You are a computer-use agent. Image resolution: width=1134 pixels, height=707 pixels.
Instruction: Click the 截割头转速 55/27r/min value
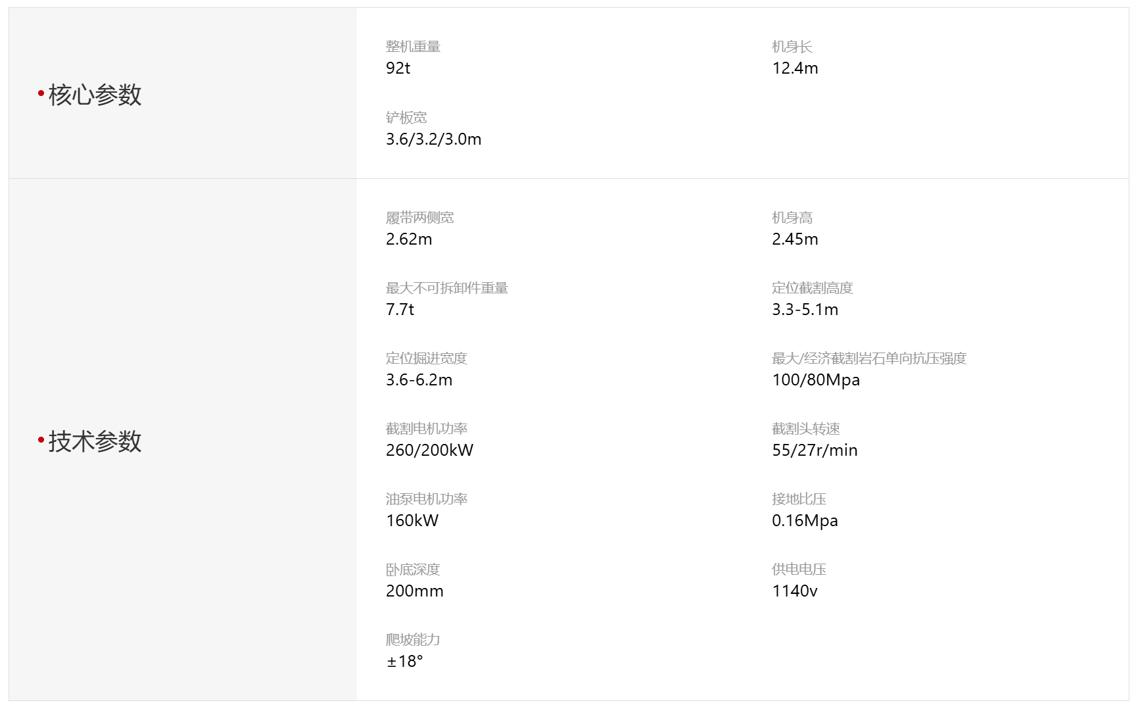point(815,450)
